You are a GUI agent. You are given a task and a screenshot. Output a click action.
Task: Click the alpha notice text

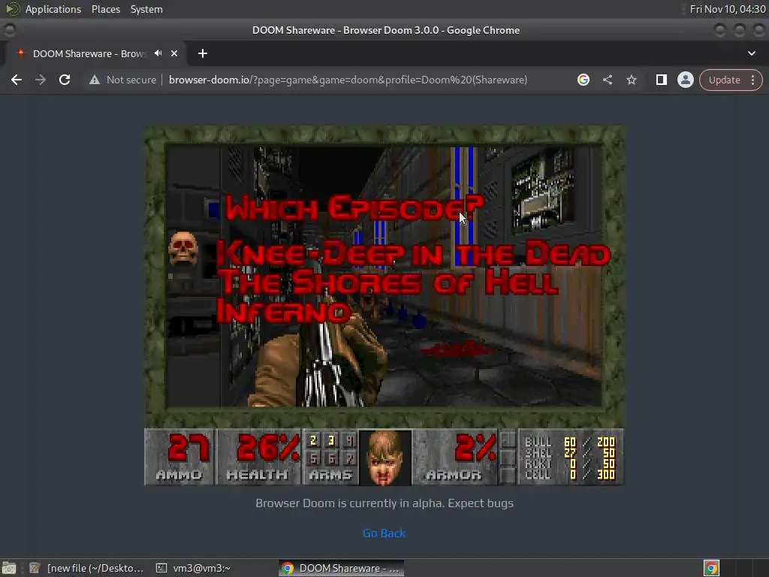pyautogui.click(x=384, y=503)
